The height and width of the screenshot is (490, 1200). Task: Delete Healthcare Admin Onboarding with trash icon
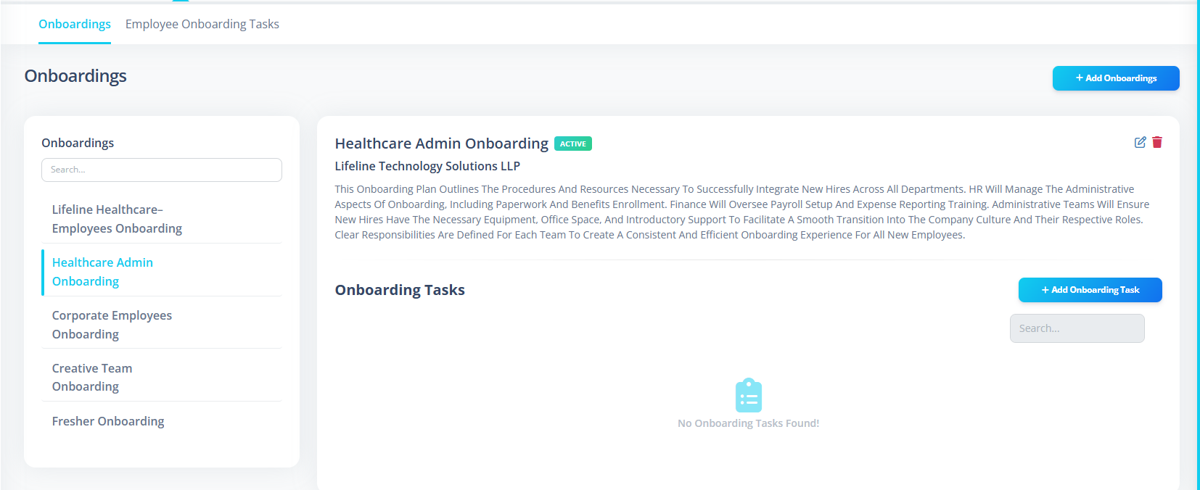[1157, 142]
